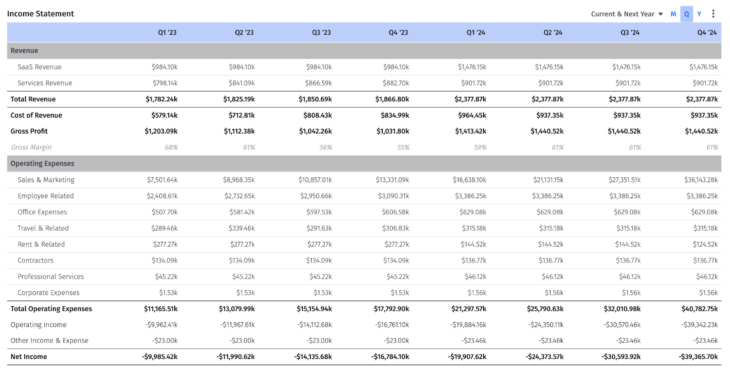Click the Net Income row label

coord(29,357)
